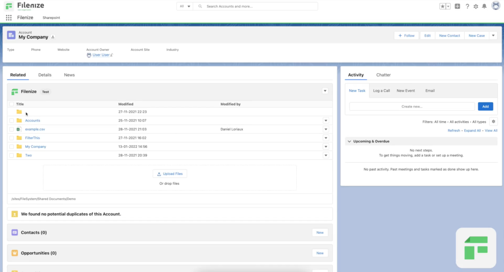Click New in the Opportunities section
The height and width of the screenshot is (272, 504).
coord(320,253)
